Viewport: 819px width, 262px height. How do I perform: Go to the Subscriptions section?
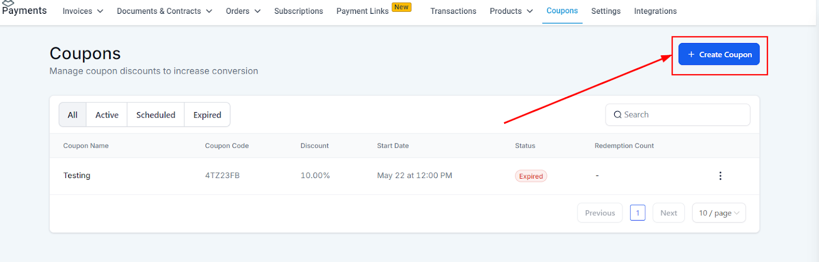[x=298, y=11]
